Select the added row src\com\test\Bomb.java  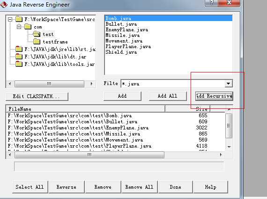(116, 116)
